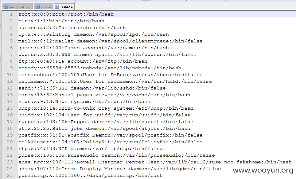Click the messagebus D-Bus line

(111, 75)
